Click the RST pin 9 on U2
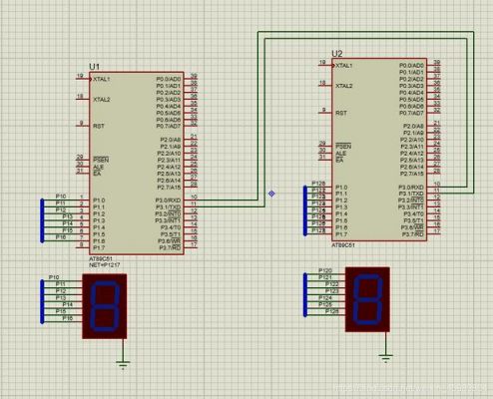Viewport: 493px width, 399px height. (325, 113)
